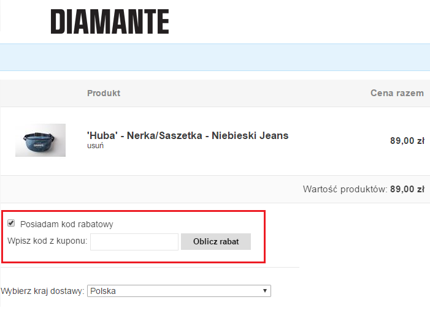Focus the coupon code input field

[x=134, y=242]
